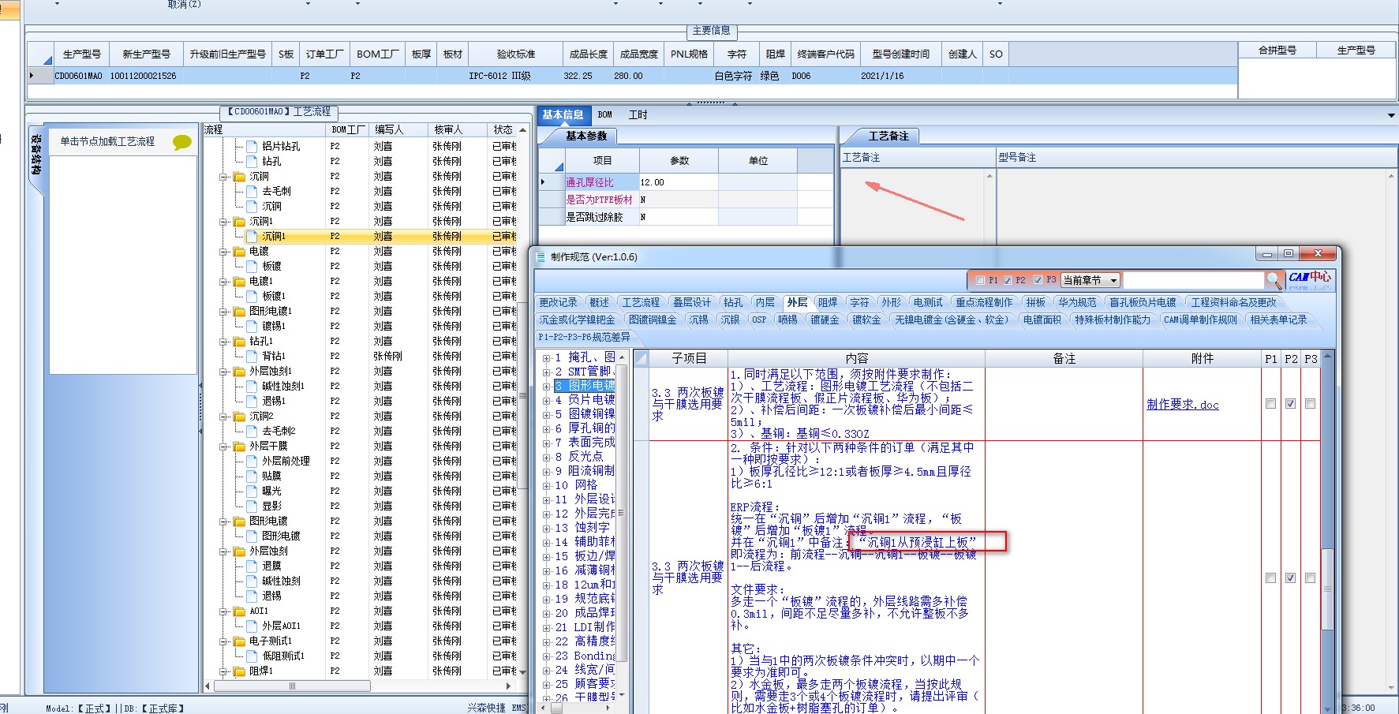Click the 通孔厚径比 parameter value 12.00
This screenshot has width=1399, height=714.
679,182
